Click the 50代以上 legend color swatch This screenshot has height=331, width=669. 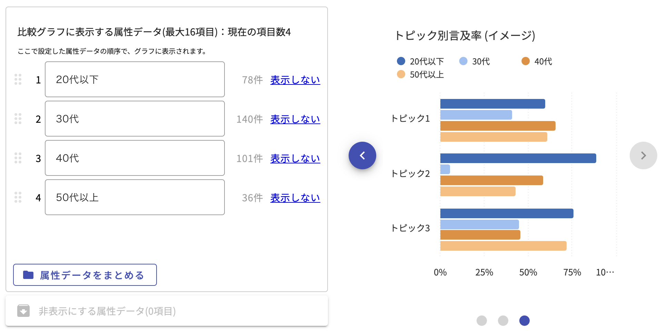tap(401, 74)
